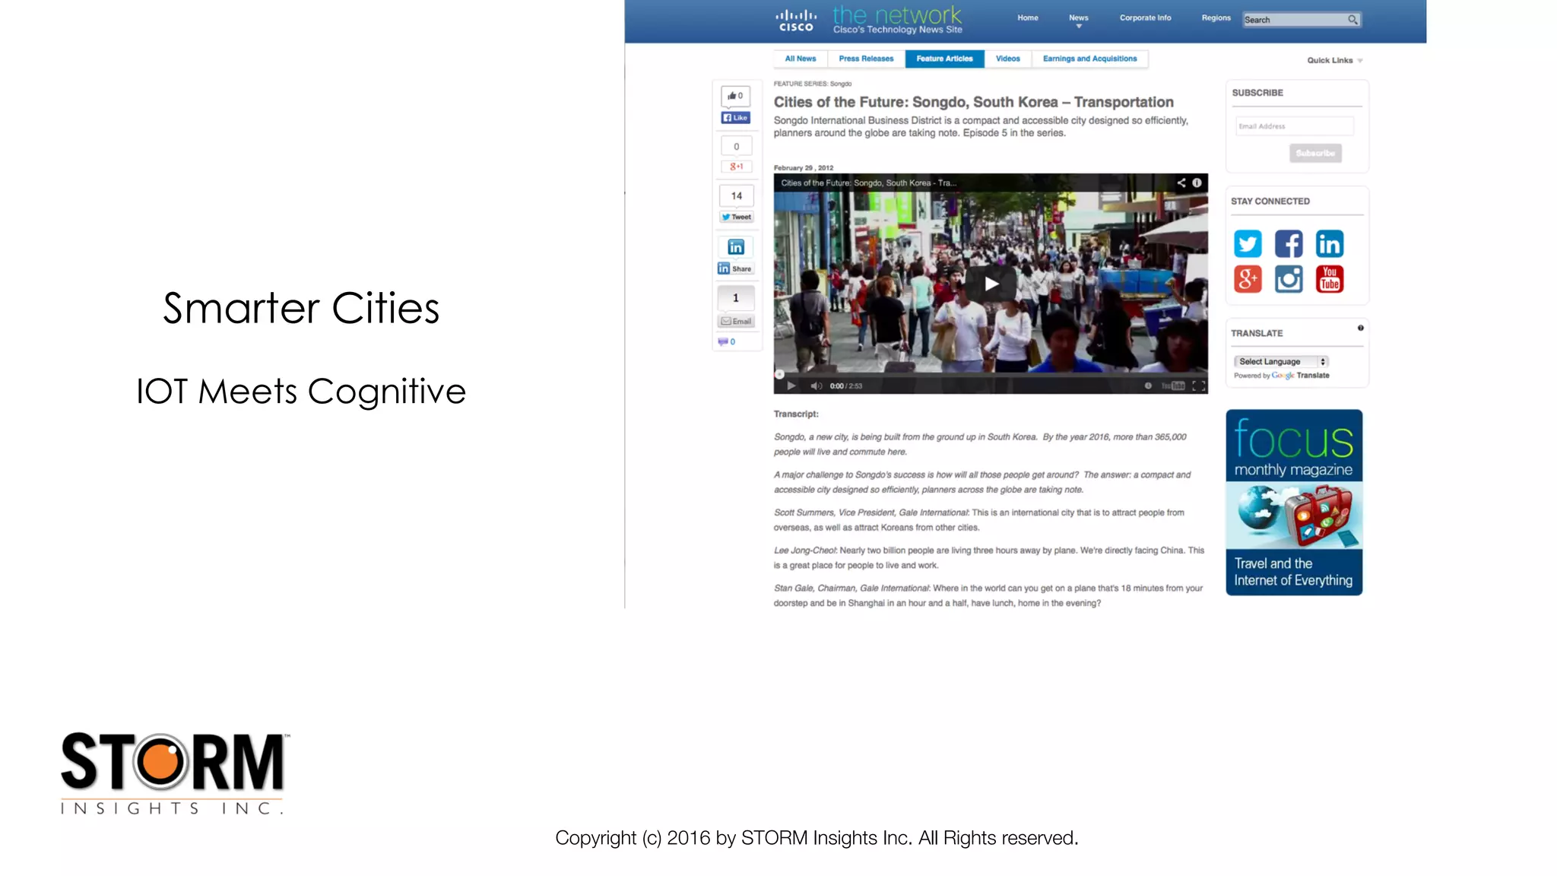Open LinkedIn in Stay Connected
Viewport: 1557px width, 876px height.
(x=1329, y=244)
